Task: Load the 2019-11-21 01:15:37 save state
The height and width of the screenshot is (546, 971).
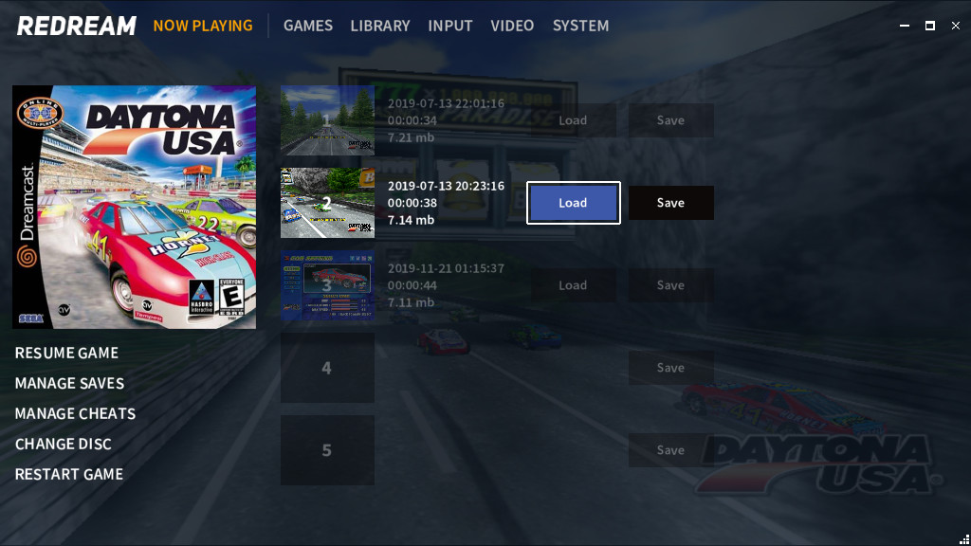Action: pyautogui.click(x=573, y=285)
